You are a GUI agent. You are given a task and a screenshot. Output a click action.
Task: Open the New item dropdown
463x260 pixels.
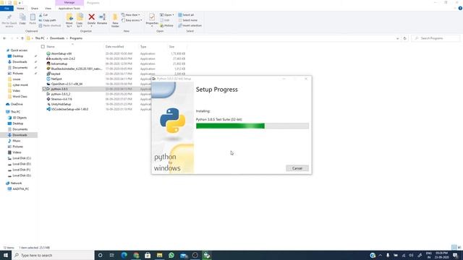131,15
